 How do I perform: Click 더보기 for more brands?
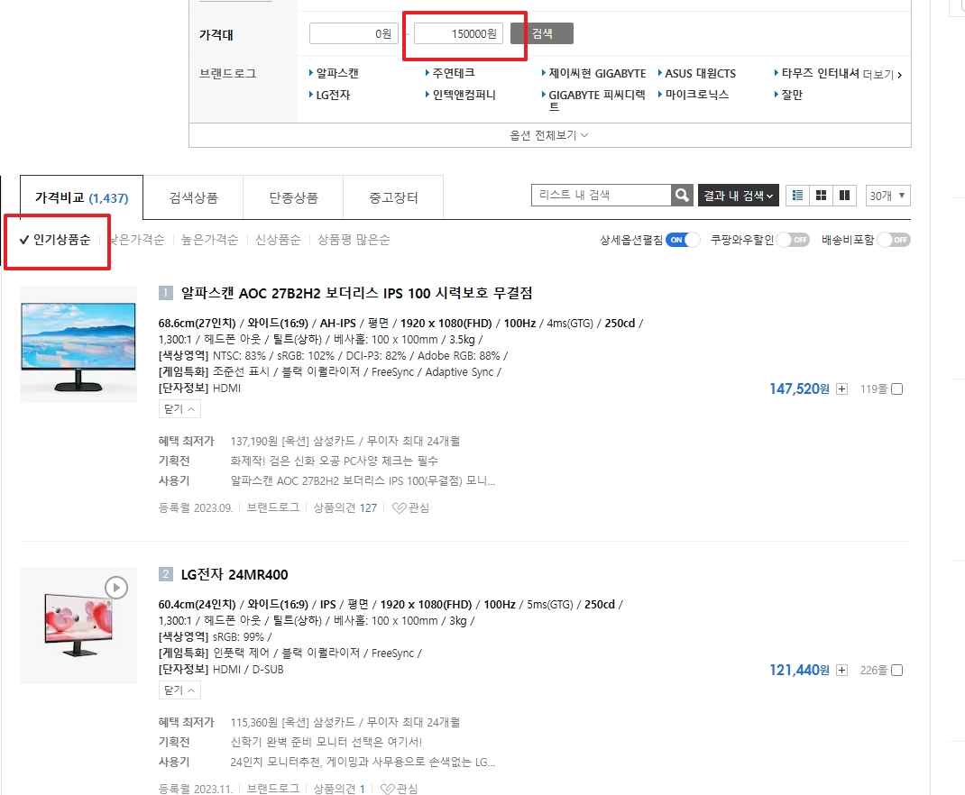click(883, 75)
